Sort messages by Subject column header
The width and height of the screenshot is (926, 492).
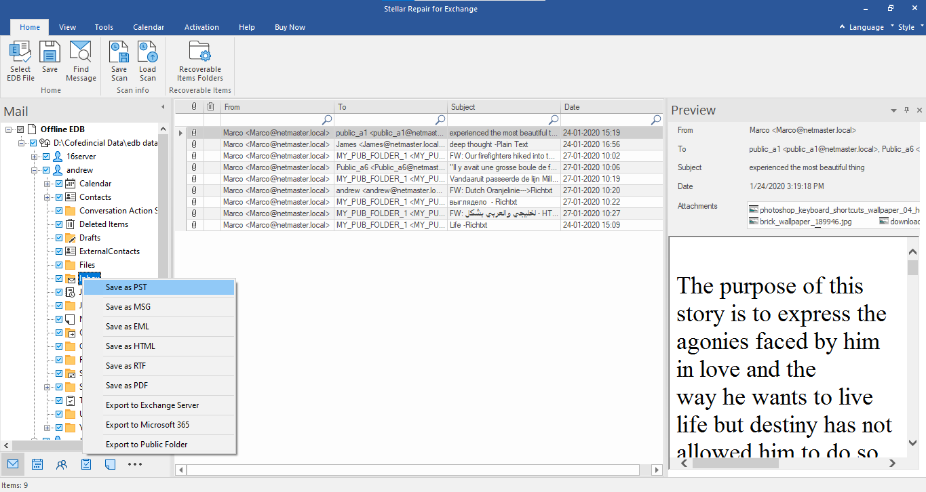point(504,107)
